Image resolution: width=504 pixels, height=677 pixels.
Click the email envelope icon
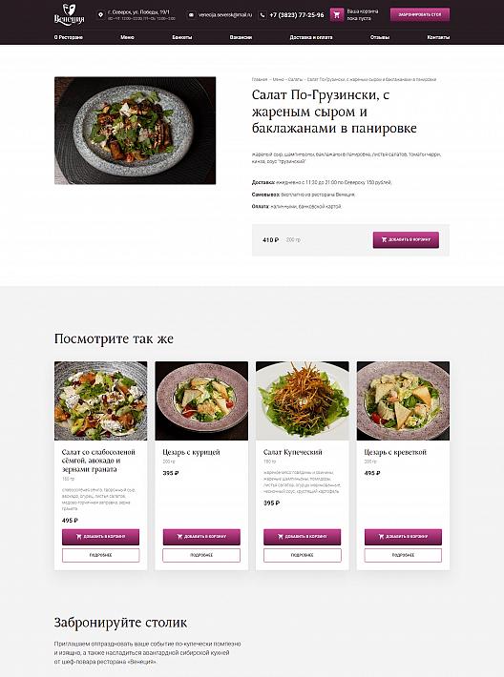(x=191, y=15)
